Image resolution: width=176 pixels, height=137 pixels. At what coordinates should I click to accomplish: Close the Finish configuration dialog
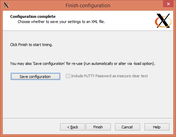[x=168, y=4]
